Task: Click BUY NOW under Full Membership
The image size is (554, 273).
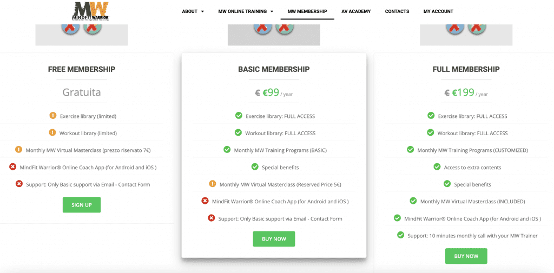Action: click(466, 256)
